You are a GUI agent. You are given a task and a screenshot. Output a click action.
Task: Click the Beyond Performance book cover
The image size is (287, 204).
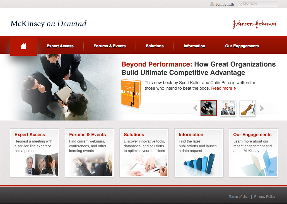(131, 94)
